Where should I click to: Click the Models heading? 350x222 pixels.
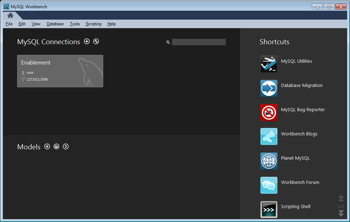coord(29,147)
